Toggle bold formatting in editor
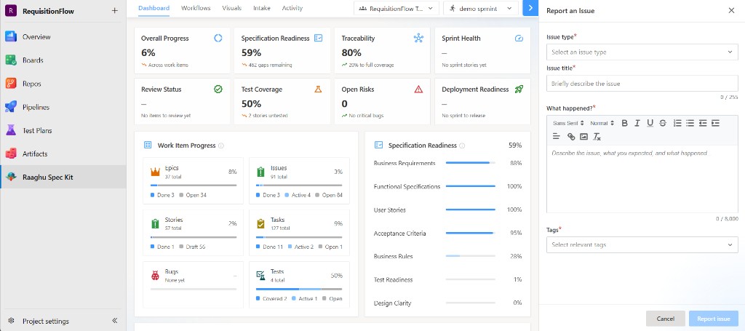The image size is (745, 331). point(625,123)
